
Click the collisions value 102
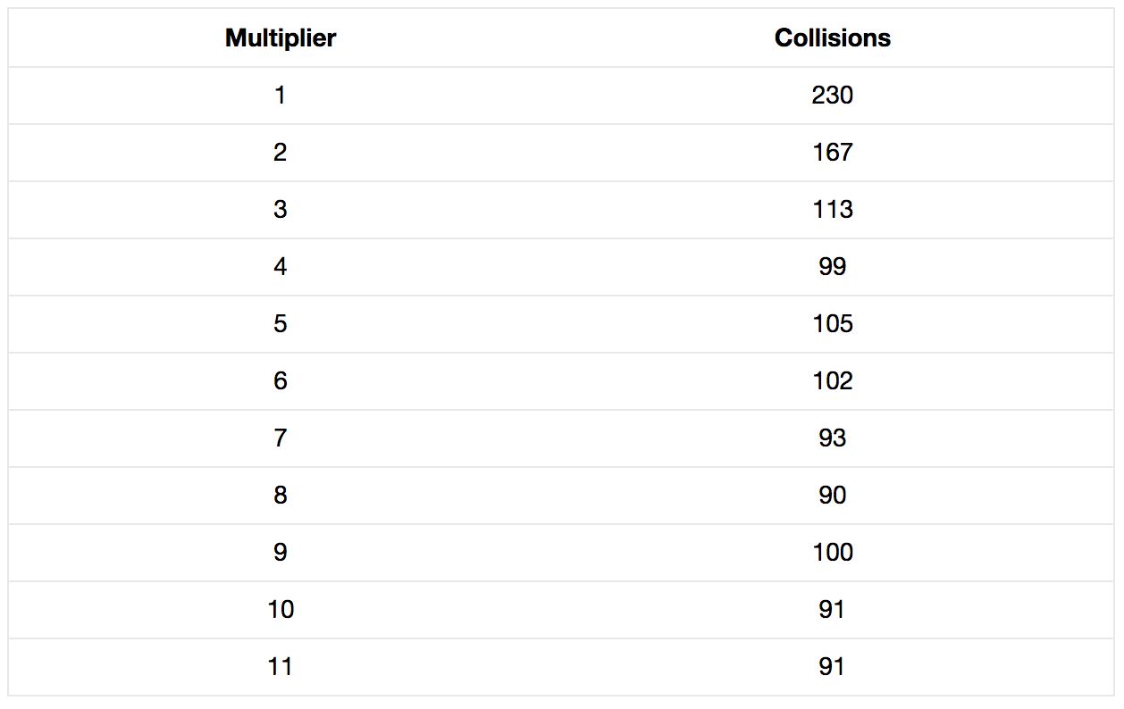click(832, 381)
